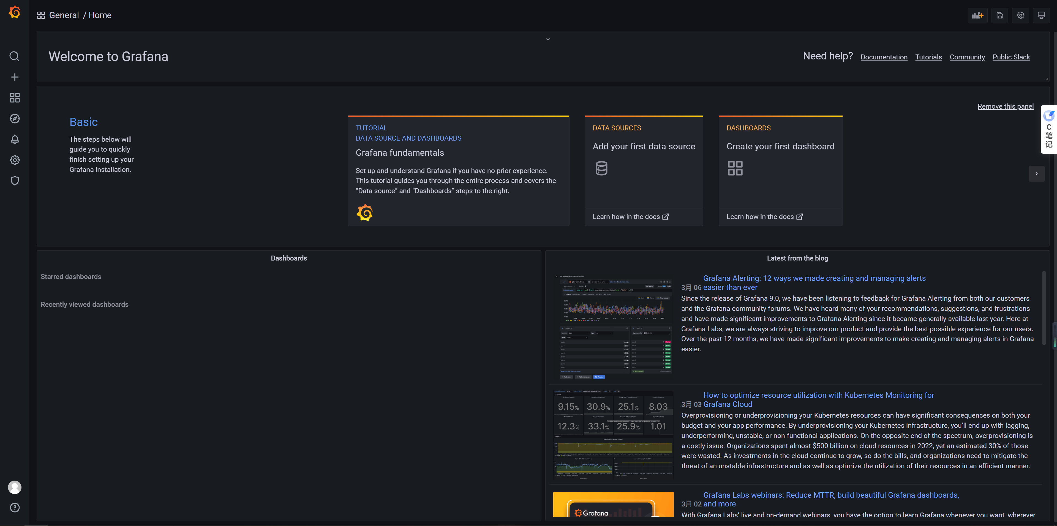This screenshot has width=1057, height=526.
Task: Open the Help question mark icon
Action: (15, 508)
